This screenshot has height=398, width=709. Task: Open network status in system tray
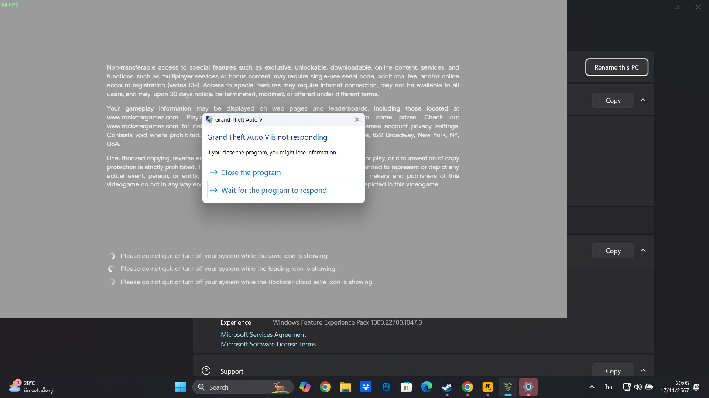click(x=627, y=387)
